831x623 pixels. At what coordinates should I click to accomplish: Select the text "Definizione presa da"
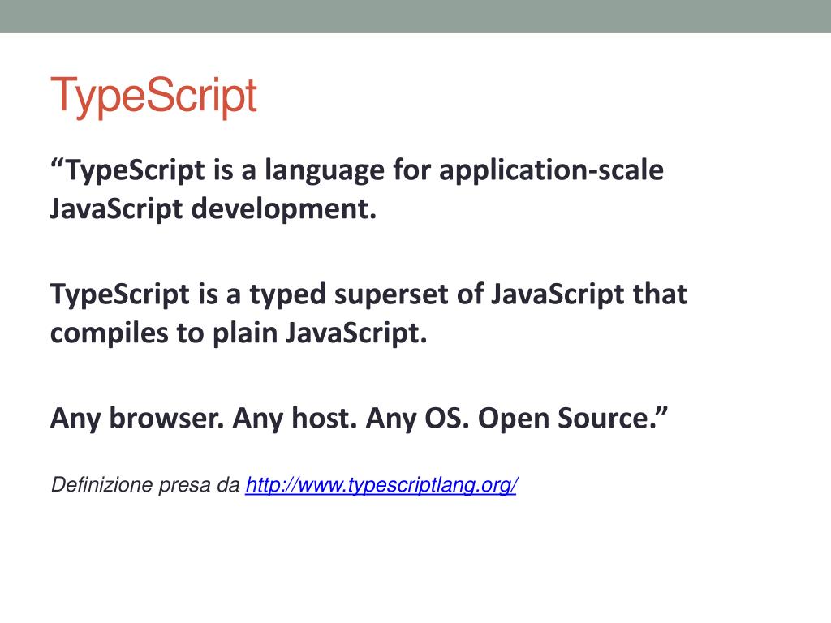click(145, 485)
